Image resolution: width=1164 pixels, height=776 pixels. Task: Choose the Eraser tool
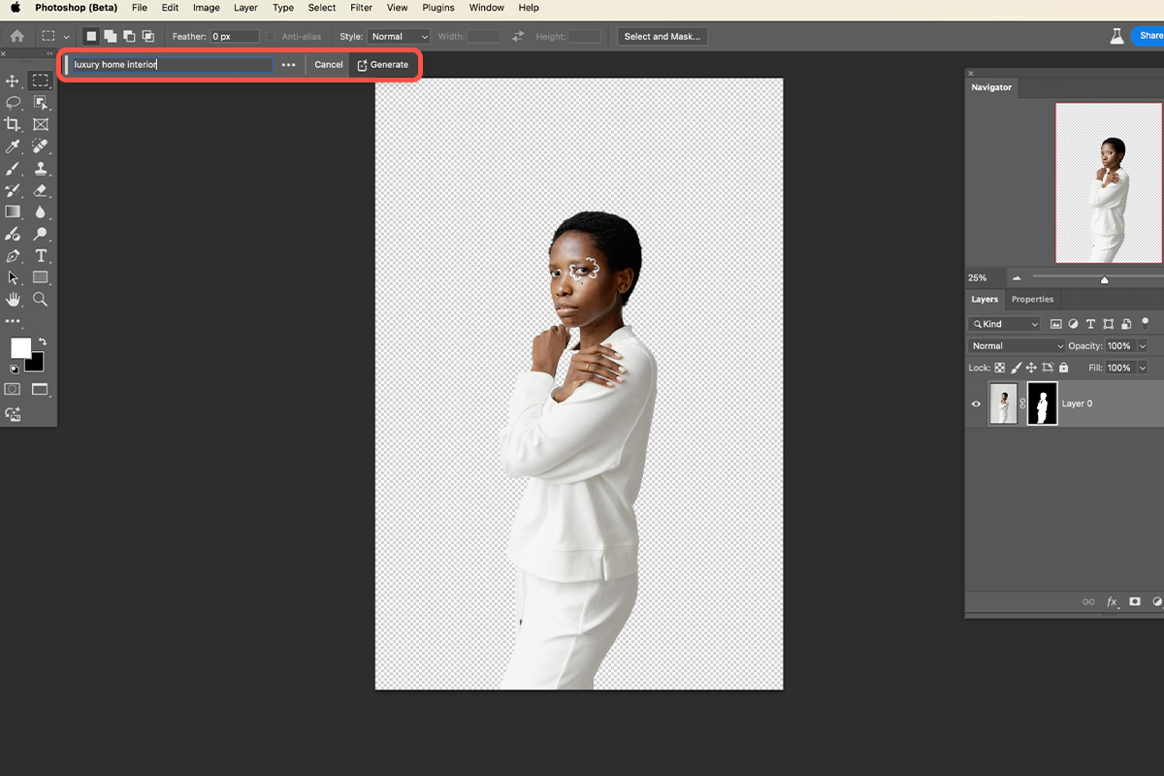pos(41,190)
